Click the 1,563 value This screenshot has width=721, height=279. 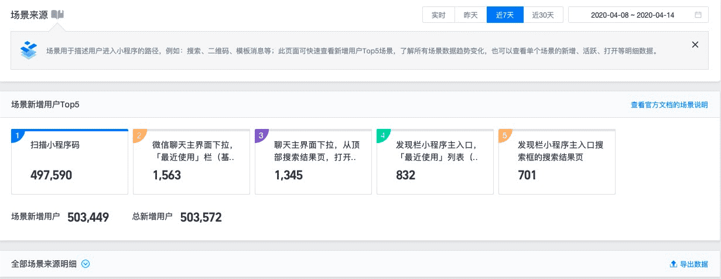coord(167,175)
